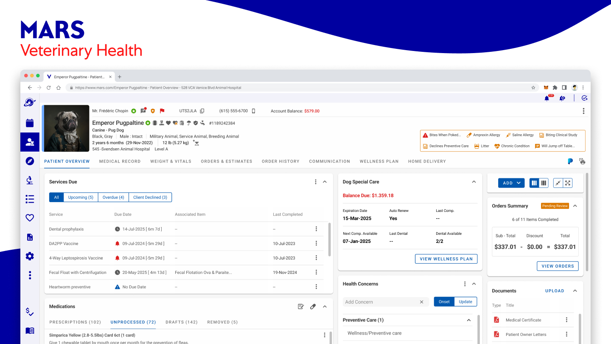Open the settings gear in the sidebar

[30, 256]
